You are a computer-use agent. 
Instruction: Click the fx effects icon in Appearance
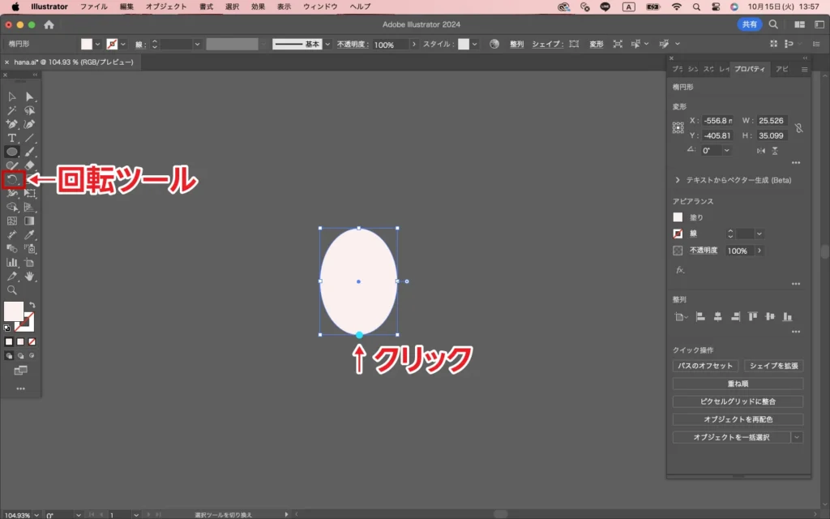(679, 270)
